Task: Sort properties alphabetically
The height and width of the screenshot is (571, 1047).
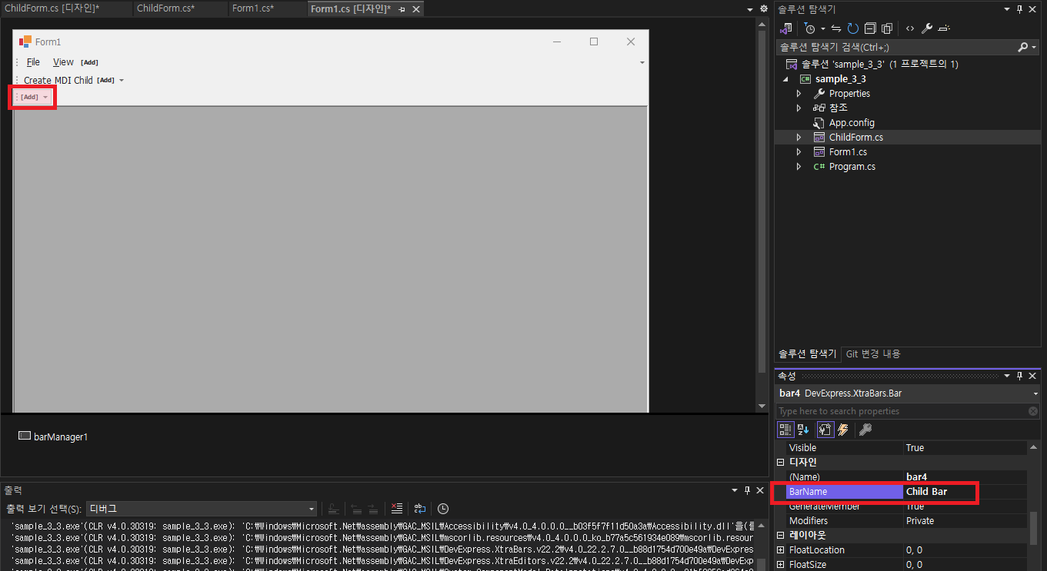Action: [x=803, y=430]
